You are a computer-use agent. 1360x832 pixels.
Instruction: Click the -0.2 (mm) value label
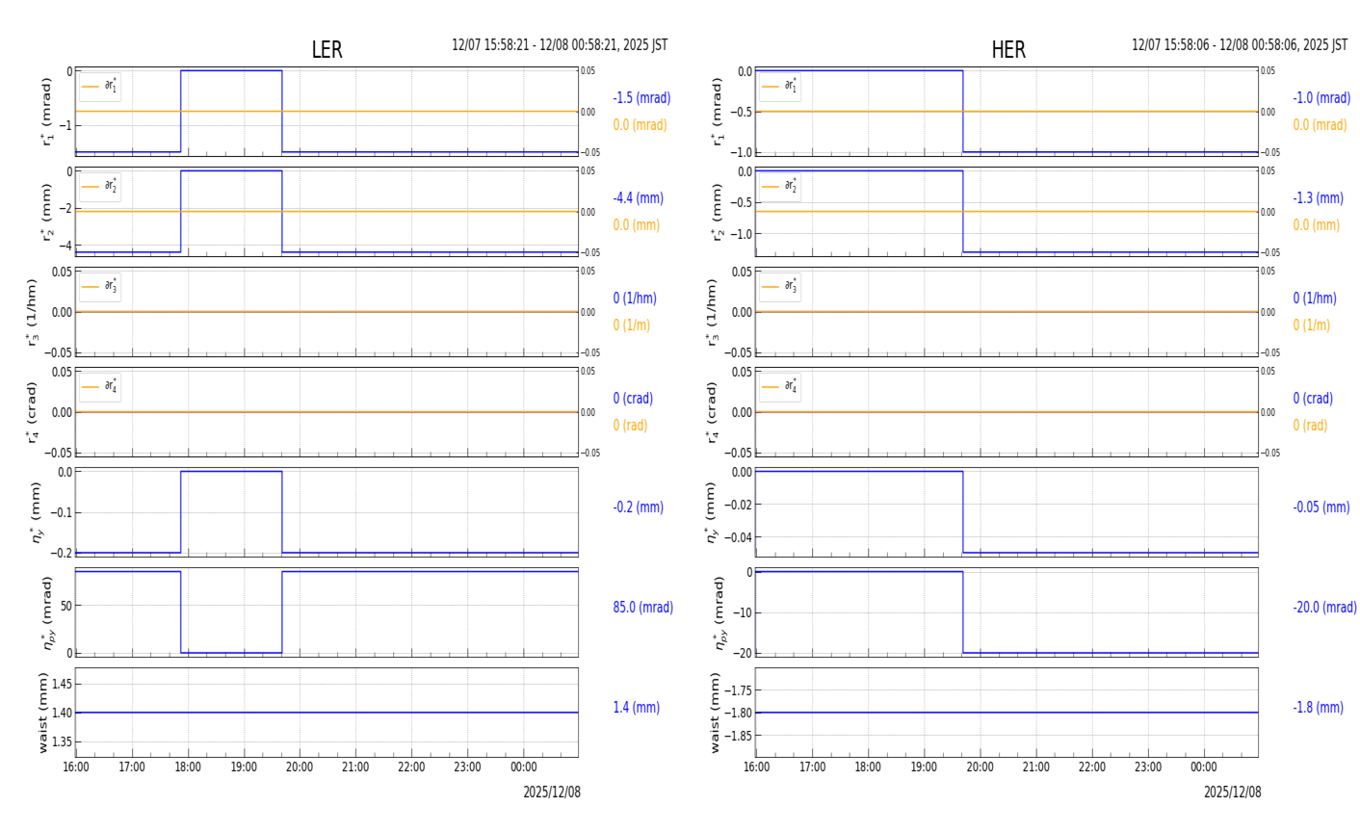638,507
